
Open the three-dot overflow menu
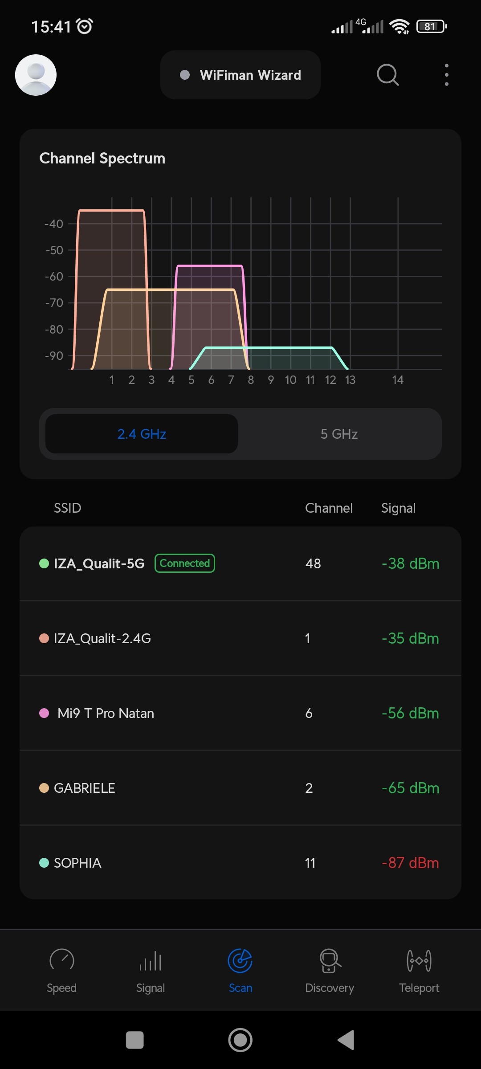[x=446, y=75]
